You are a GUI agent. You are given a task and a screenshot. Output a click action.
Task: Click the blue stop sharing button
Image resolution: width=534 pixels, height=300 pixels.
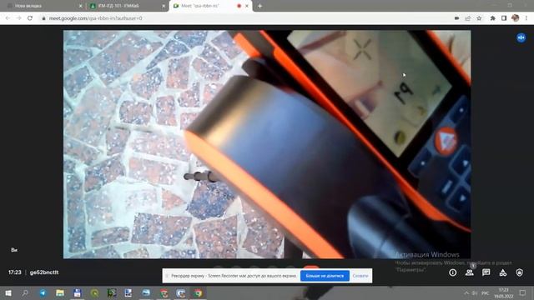325,276
